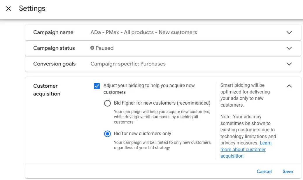Open the Learn more about customer acquisition link

243,149
